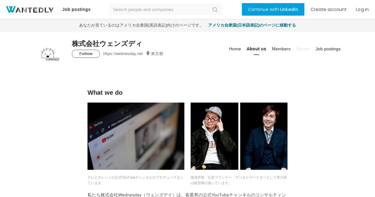Follow the company with Follow button
This screenshot has height=197, width=375.
[86, 54]
